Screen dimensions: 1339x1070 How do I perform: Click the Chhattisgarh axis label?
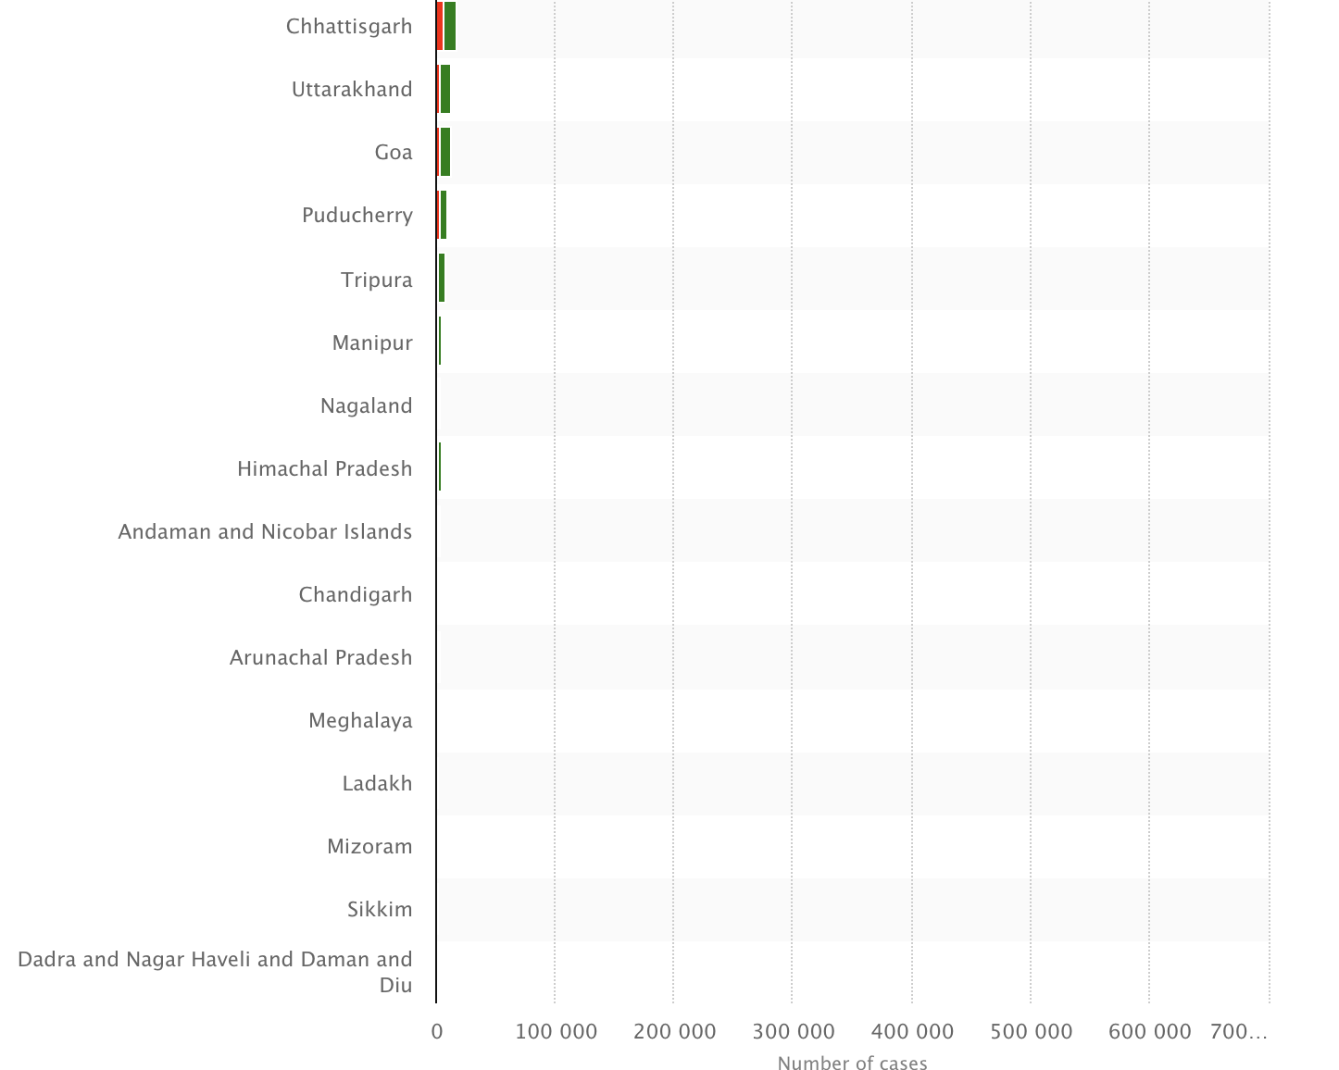[349, 26]
